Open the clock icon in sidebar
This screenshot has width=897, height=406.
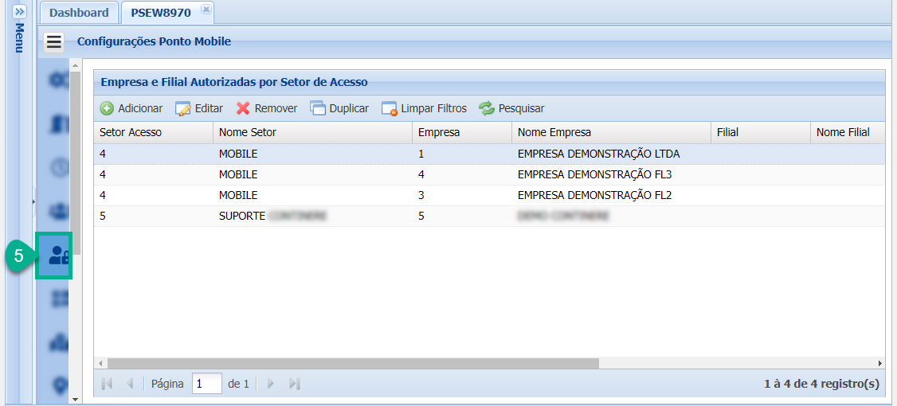click(x=57, y=168)
